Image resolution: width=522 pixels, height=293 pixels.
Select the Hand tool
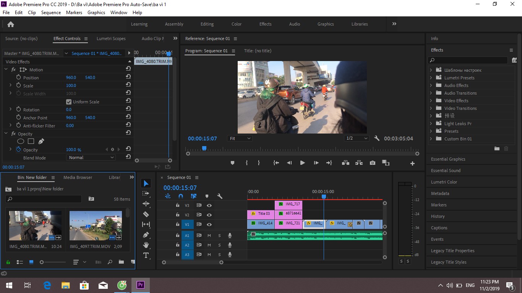(x=146, y=245)
